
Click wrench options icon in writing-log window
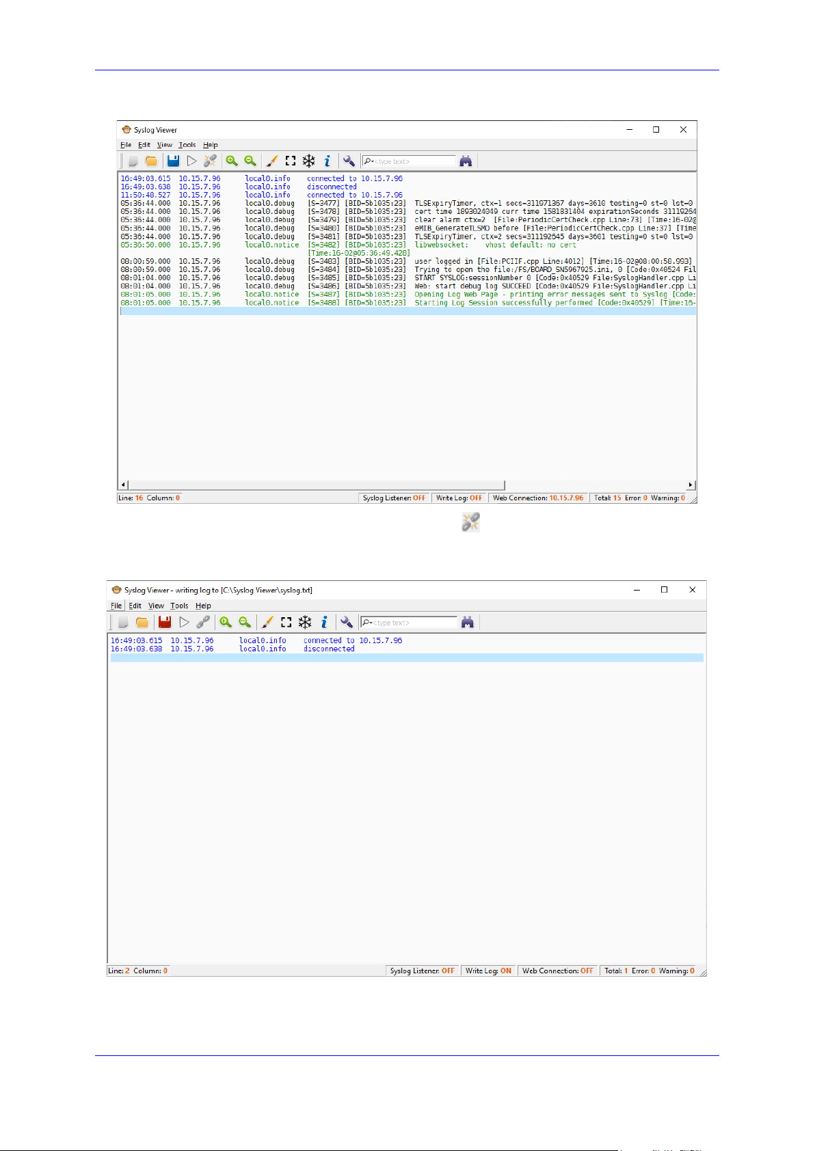pyautogui.click(x=347, y=622)
